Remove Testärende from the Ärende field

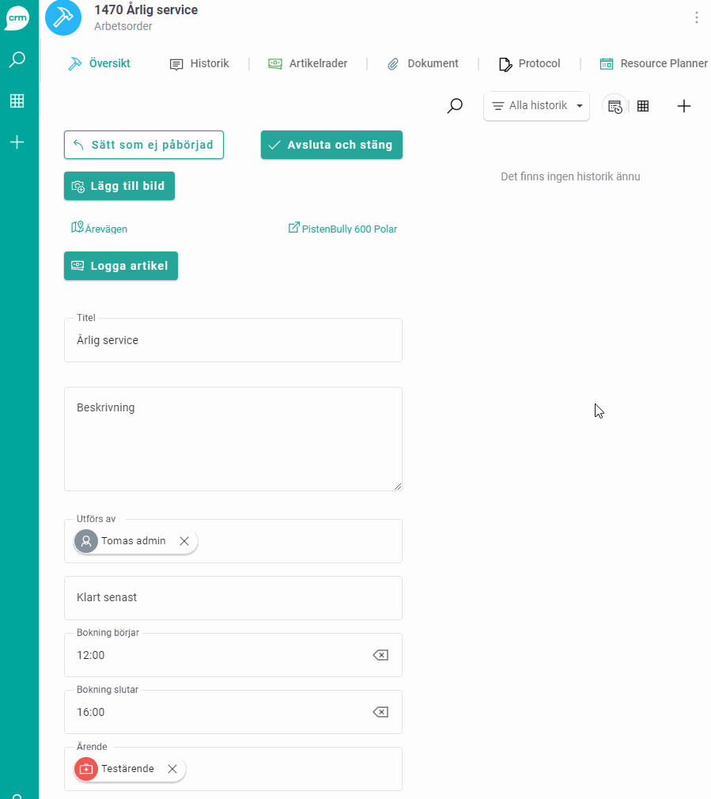coord(172,768)
